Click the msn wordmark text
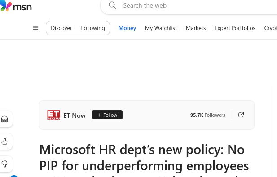Image resolution: width=277 pixels, height=177 pixels. [x=22, y=7]
